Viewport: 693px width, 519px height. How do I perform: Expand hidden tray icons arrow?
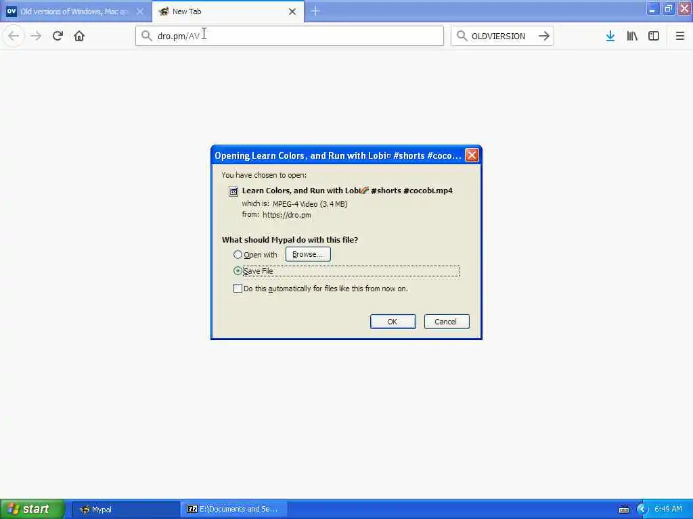[x=642, y=510]
